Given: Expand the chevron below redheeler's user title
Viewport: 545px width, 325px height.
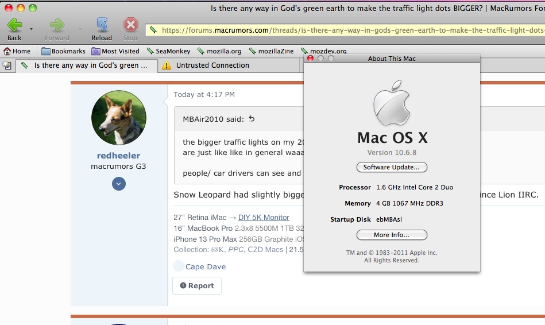Looking at the screenshot, I should tap(119, 184).
